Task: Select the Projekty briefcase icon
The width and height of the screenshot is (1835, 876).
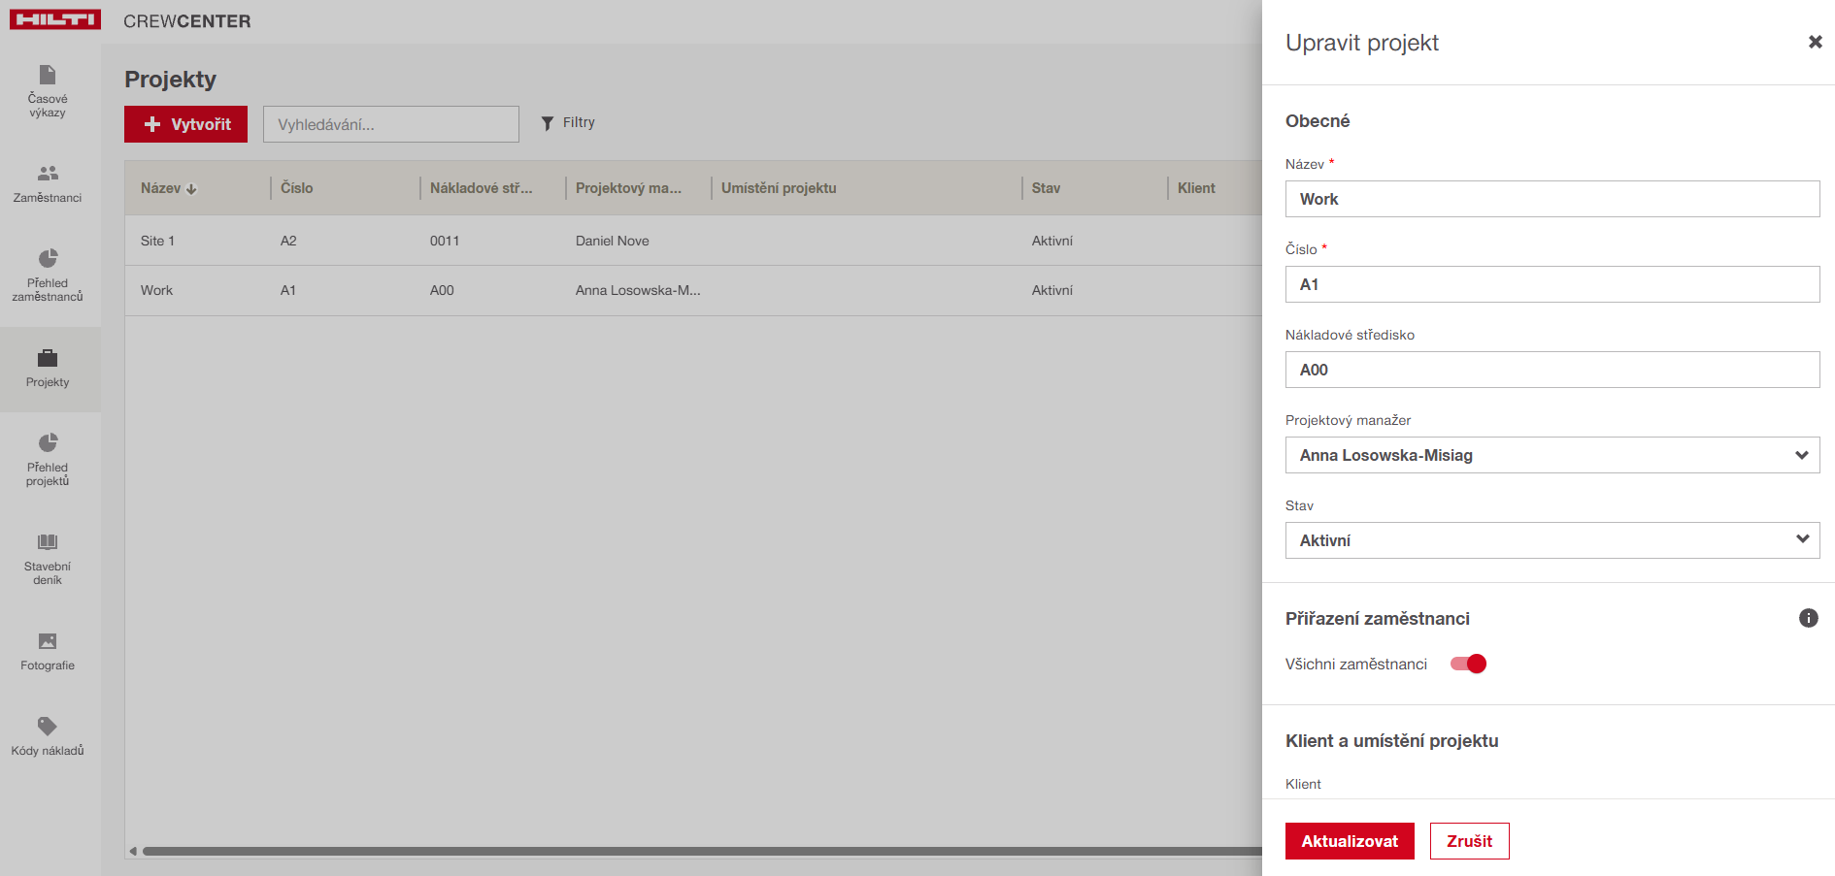Action: (48, 359)
